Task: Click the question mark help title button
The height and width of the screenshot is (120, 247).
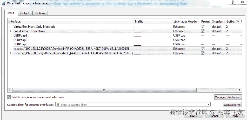Action: tap(233, 2)
